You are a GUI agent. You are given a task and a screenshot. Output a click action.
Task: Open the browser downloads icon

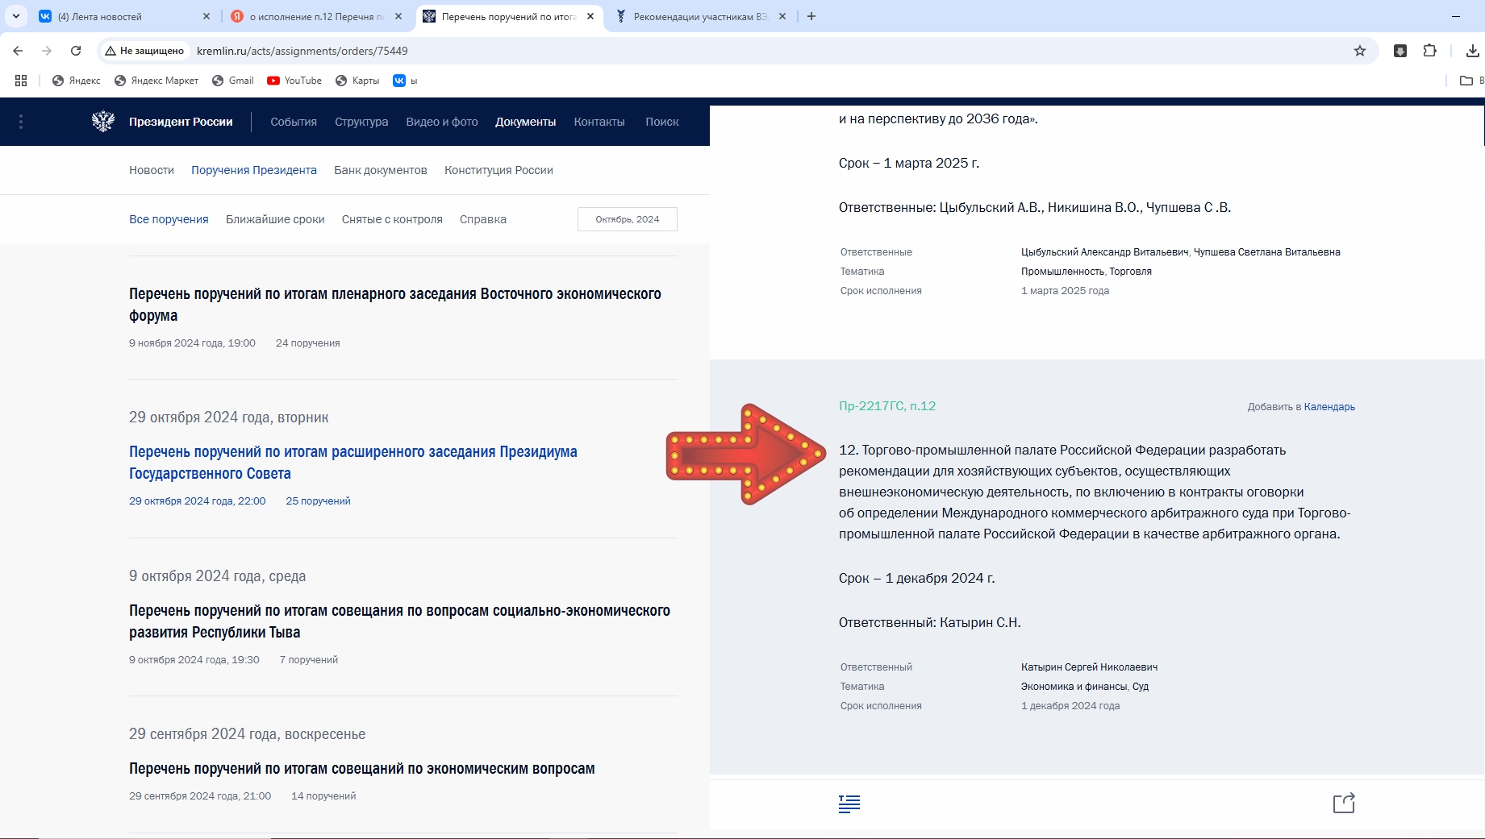click(1472, 51)
